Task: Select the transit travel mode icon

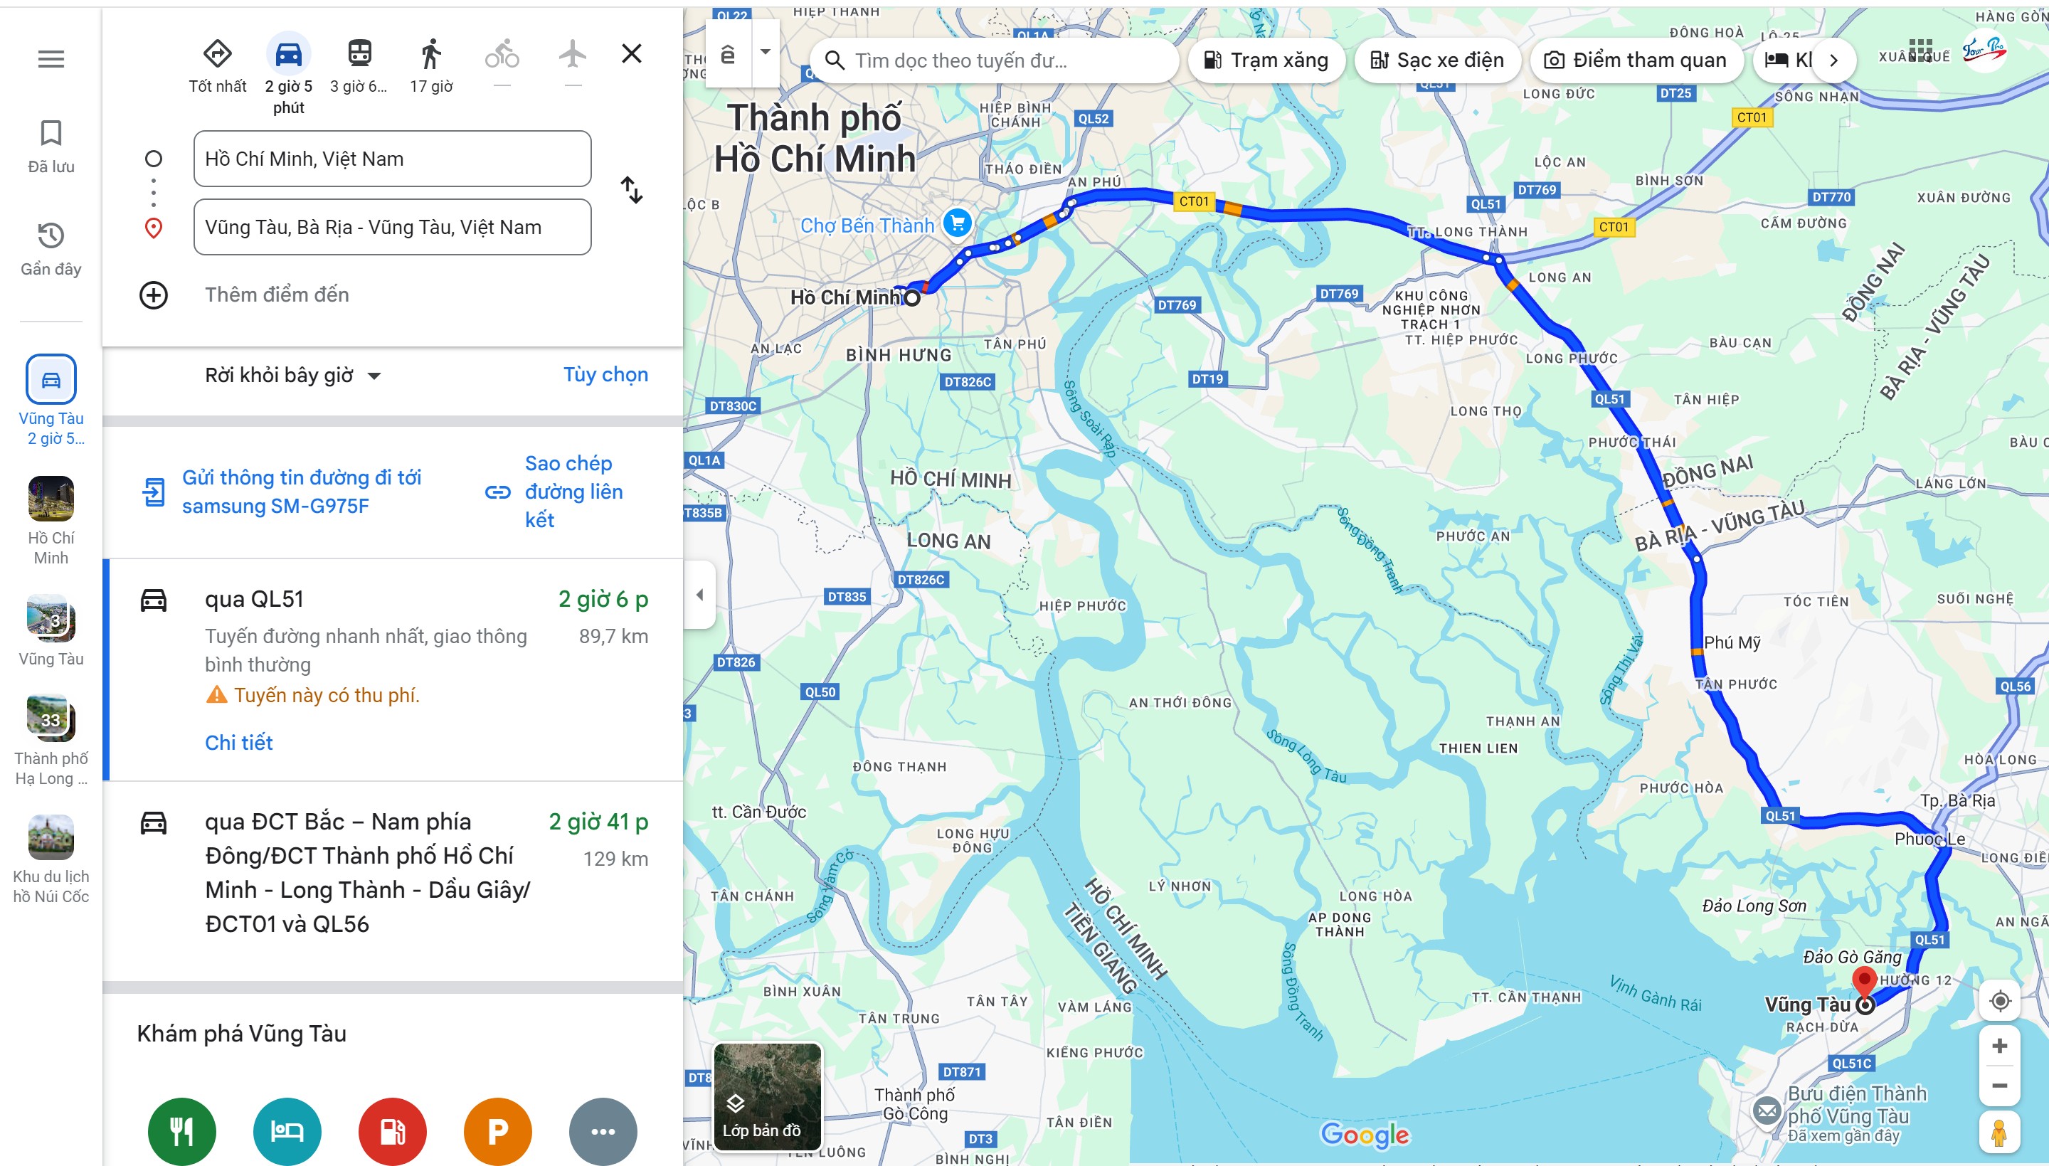Action: [359, 53]
